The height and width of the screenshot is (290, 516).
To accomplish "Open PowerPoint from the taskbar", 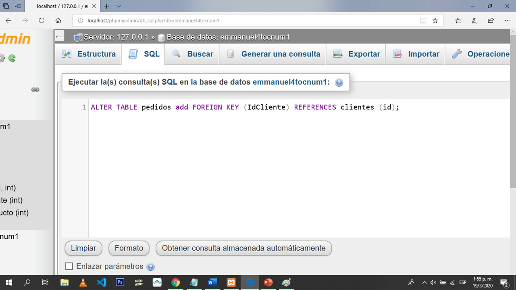I will coord(268,282).
